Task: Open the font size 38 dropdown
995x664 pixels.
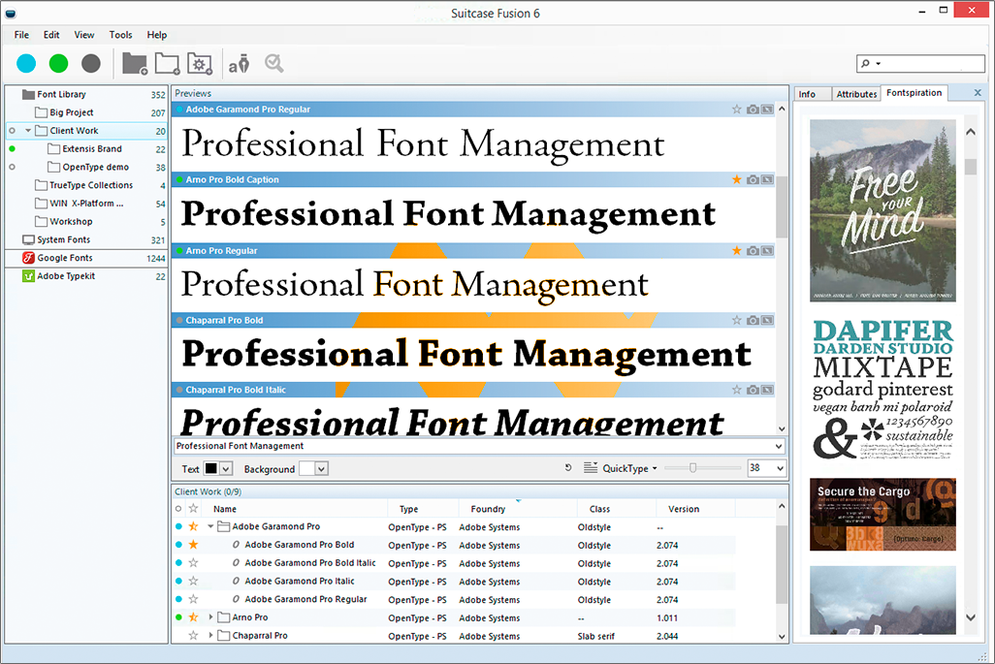Action: [x=780, y=468]
